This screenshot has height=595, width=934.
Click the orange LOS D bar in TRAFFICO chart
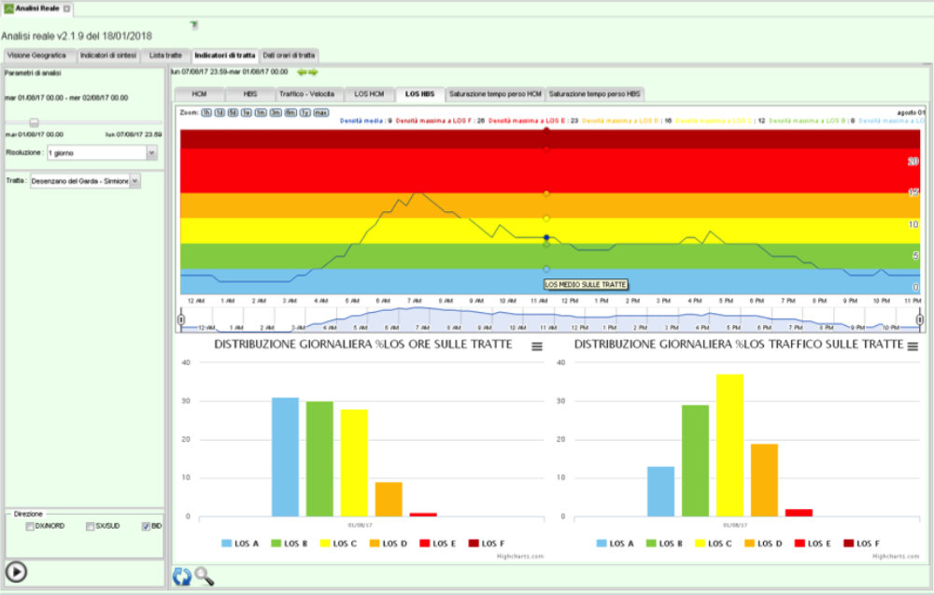(x=764, y=480)
